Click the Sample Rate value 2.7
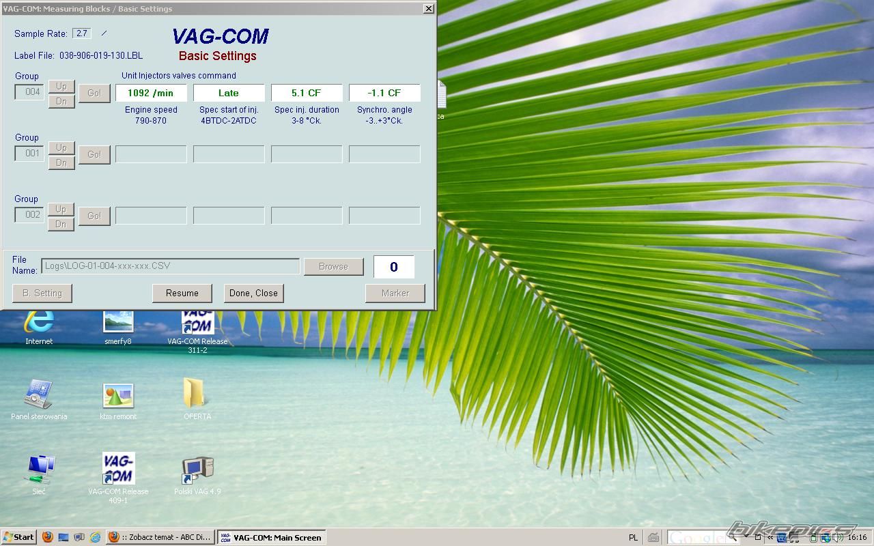 coord(82,33)
